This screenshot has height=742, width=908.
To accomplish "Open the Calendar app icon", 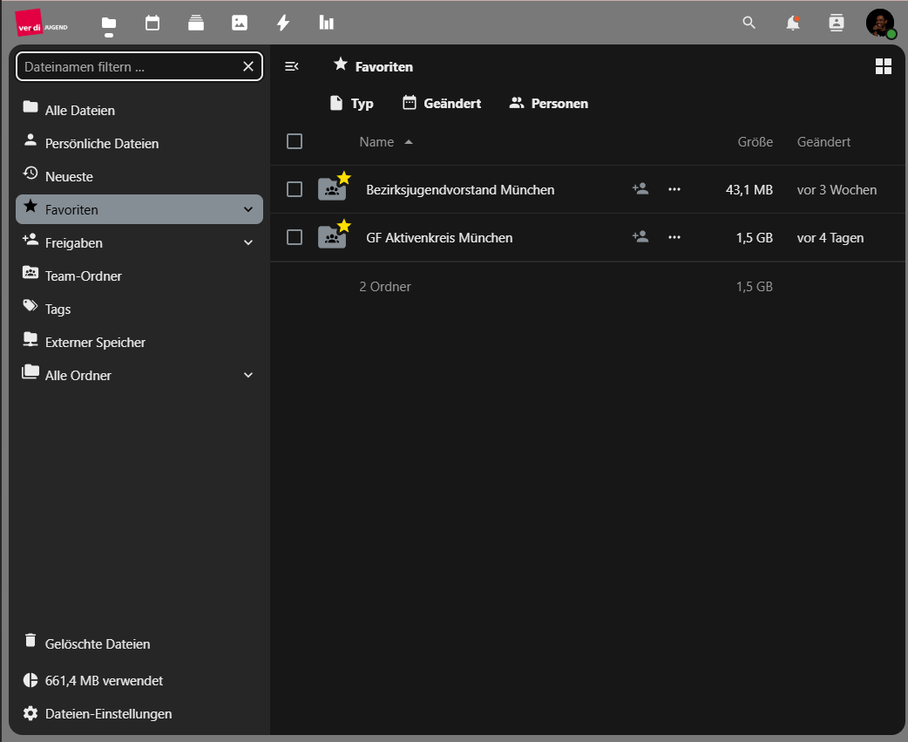I will pyautogui.click(x=152, y=24).
